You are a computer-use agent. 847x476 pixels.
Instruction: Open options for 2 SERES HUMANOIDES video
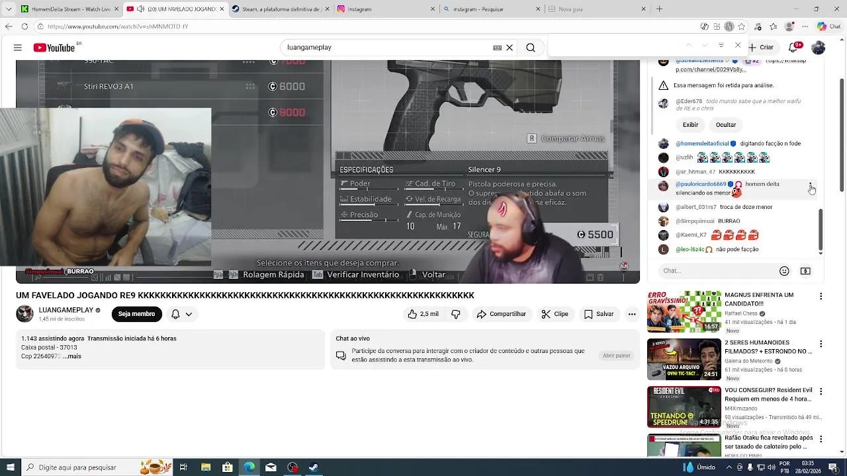(821, 344)
